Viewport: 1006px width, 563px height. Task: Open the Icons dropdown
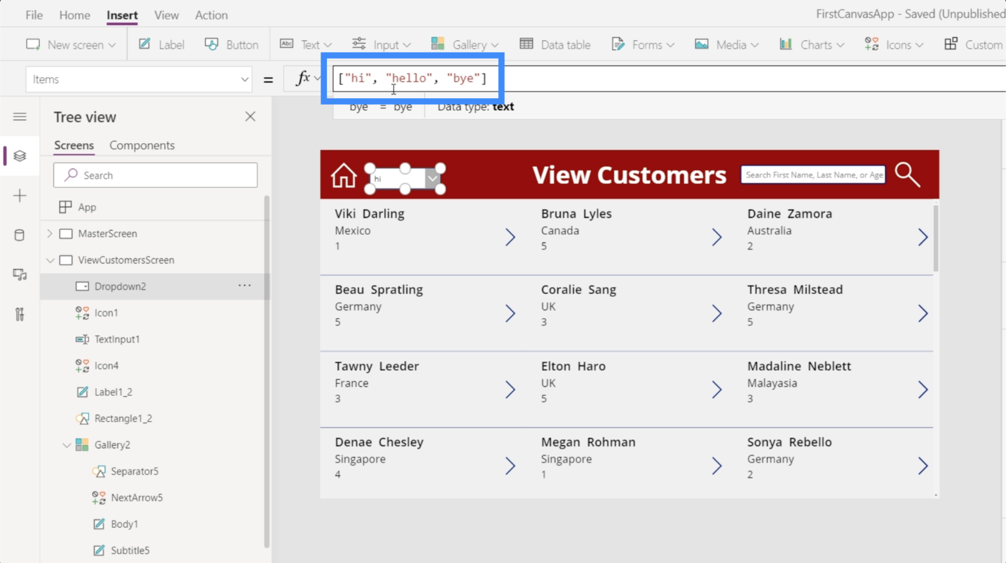coord(894,44)
